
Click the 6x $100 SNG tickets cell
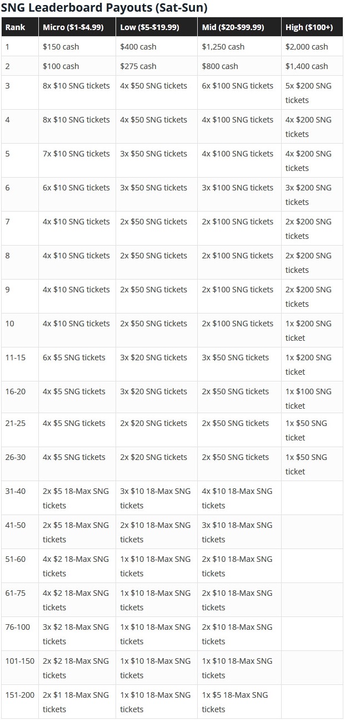pyautogui.click(x=239, y=93)
